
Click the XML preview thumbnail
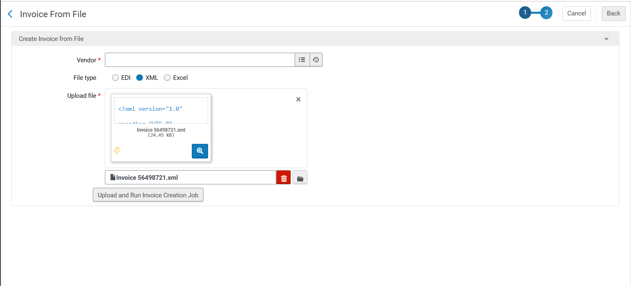161,111
